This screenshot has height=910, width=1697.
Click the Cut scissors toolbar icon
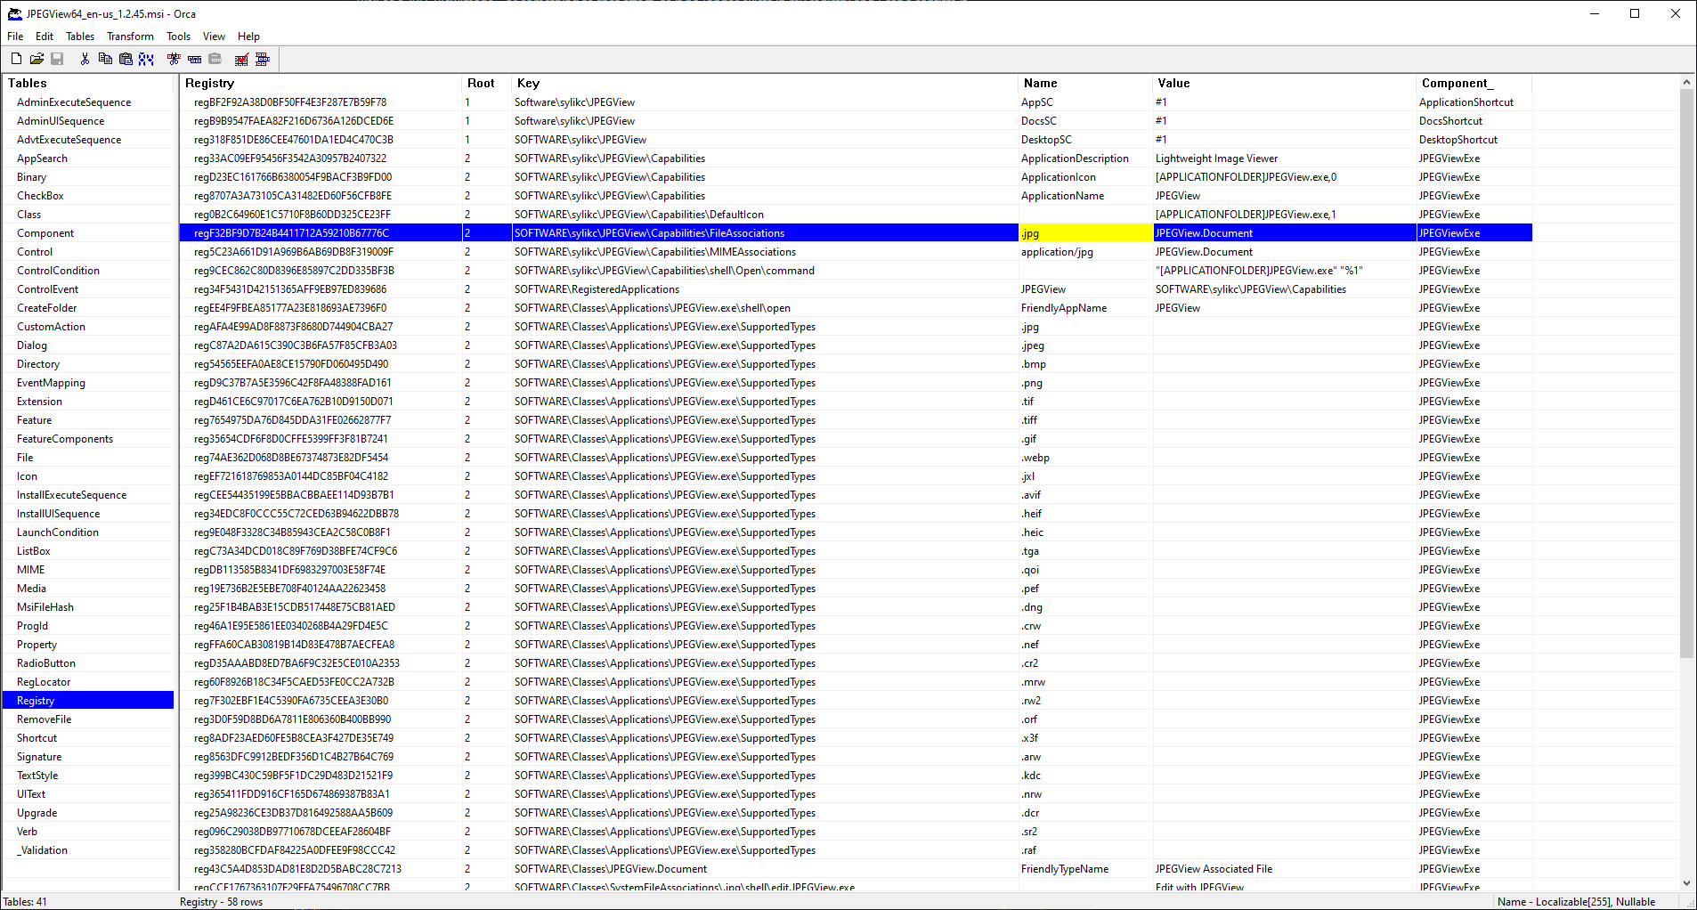85,59
